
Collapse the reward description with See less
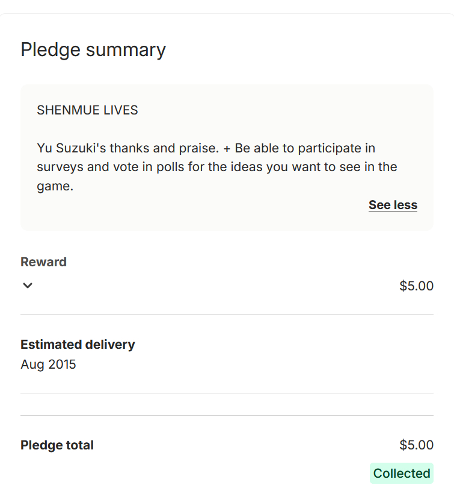[393, 205]
